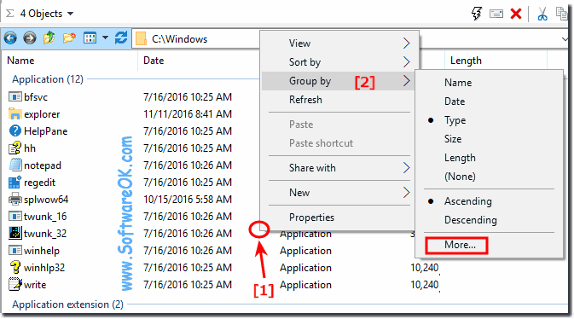Open the view mode grid icon
This screenshot has width=574, height=319.
[x=90, y=38]
